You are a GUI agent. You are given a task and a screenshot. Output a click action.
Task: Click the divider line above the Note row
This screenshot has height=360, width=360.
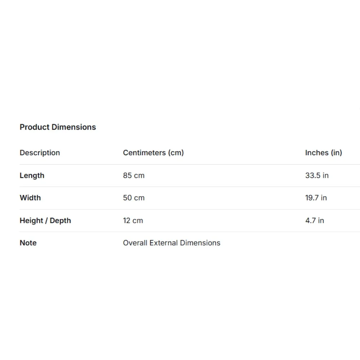click(x=180, y=232)
